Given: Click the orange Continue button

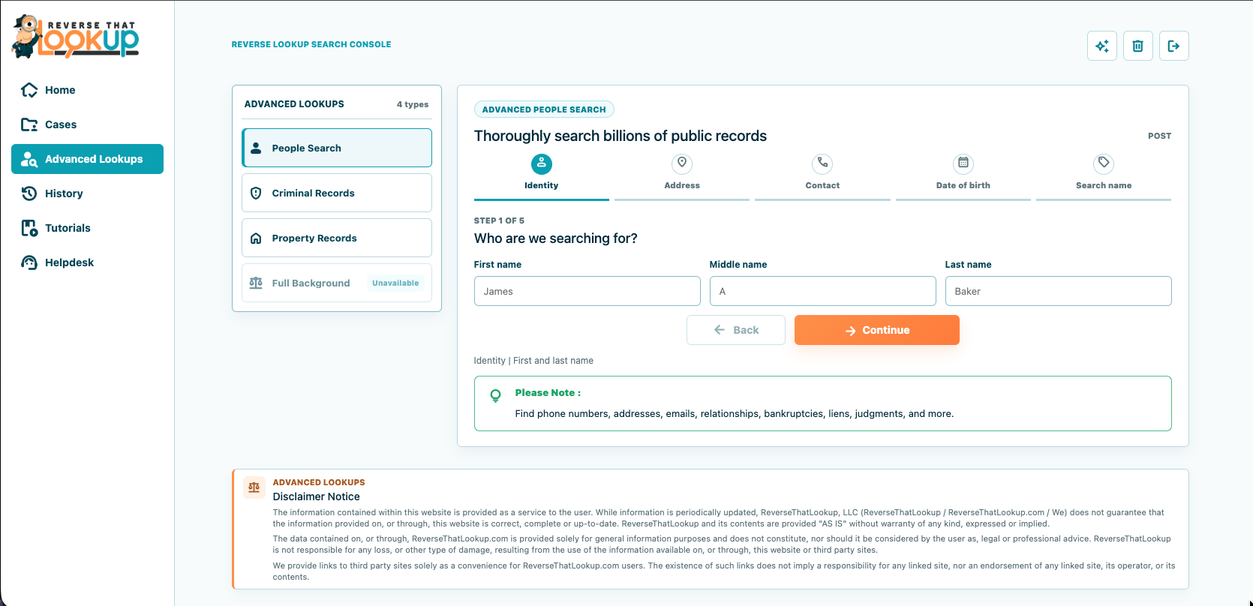Looking at the screenshot, I should (x=877, y=330).
